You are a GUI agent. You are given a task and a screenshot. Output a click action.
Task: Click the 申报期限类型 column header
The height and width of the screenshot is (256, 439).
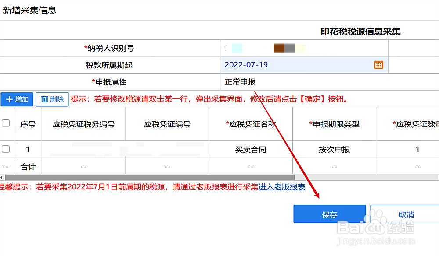[334, 124]
